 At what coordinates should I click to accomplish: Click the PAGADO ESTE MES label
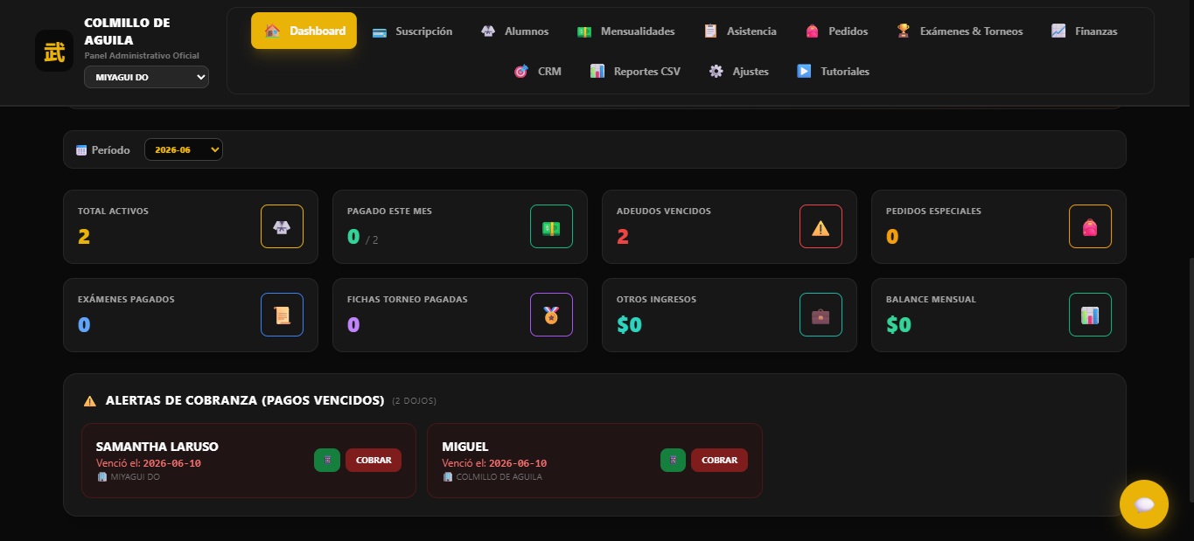[x=389, y=212]
